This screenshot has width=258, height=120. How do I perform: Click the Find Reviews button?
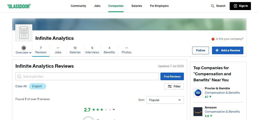tap(172, 76)
